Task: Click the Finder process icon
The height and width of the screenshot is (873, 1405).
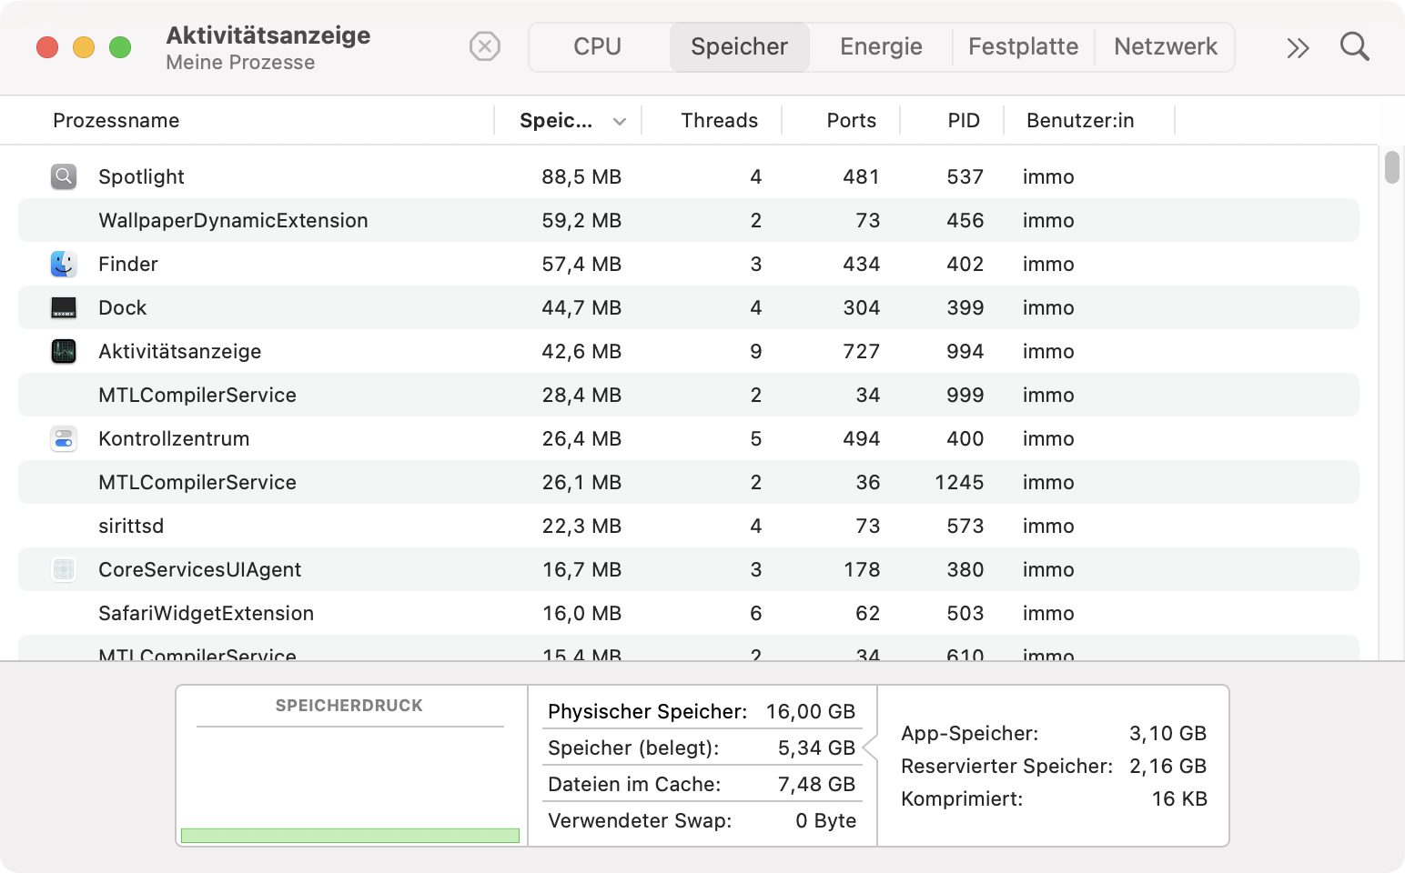Action: 64,264
